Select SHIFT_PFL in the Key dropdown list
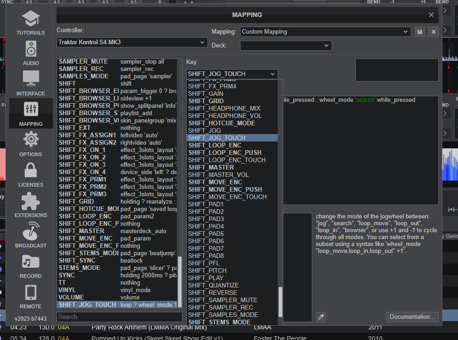This screenshot has height=340, width=458. click(x=232, y=264)
